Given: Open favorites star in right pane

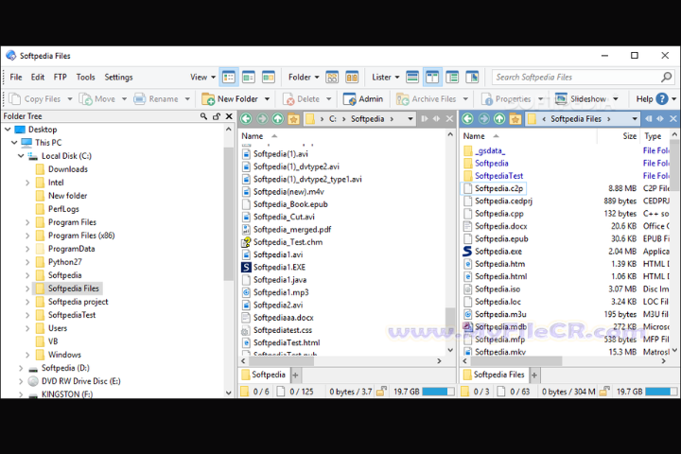Looking at the screenshot, I should [x=515, y=118].
